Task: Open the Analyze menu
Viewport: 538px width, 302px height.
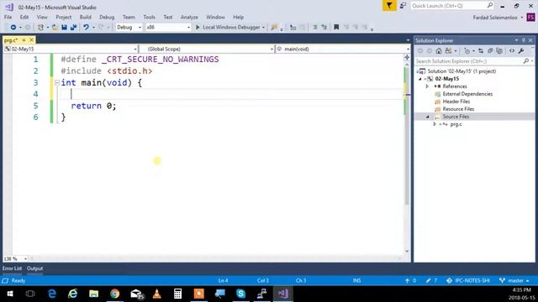Action: pos(189,17)
